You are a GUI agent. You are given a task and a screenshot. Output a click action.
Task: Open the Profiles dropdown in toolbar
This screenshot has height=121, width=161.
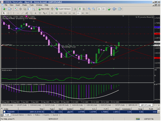pos(10,9)
